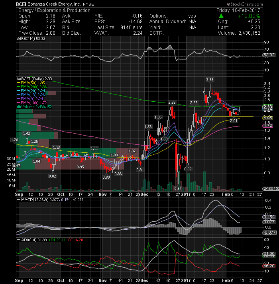Click the +12.02% percent change value

249,16
